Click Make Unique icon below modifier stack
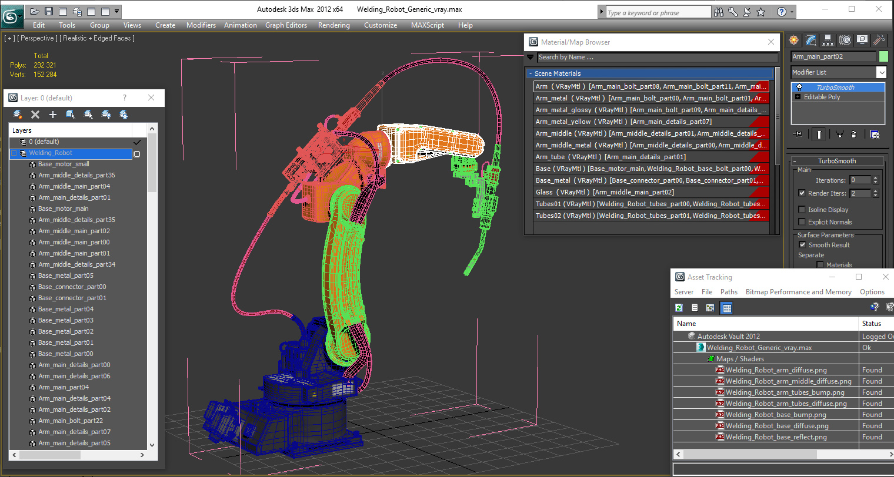Viewport: 894px width, 477px height. 839,135
